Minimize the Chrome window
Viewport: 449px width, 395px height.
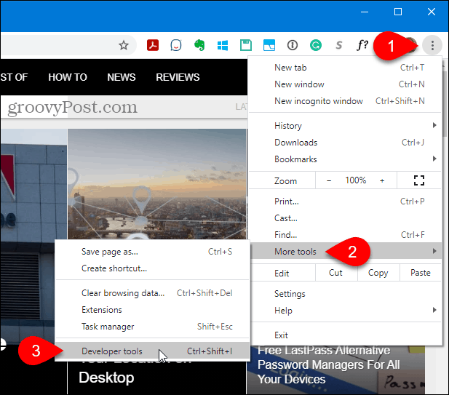point(365,12)
